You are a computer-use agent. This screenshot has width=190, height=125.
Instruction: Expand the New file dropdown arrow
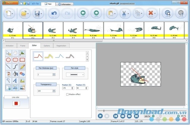pos(12,14)
